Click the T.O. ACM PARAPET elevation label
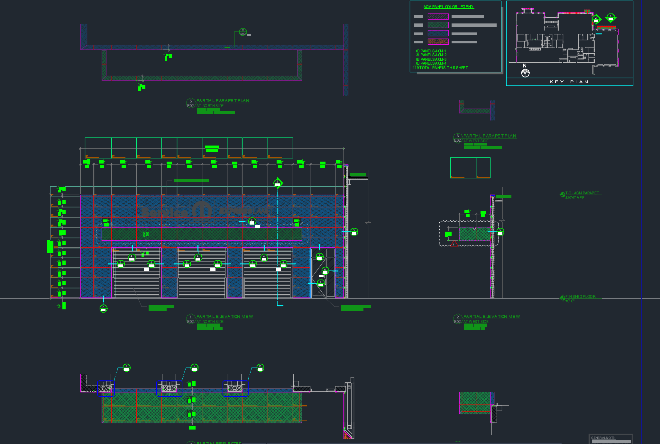The height and width of the screenshot is (444, 660). (582, 193)
